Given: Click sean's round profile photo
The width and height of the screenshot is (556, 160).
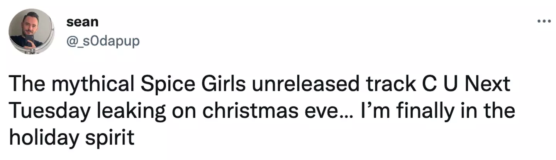Looking at the screenshot, I should [x=31, y=32].
